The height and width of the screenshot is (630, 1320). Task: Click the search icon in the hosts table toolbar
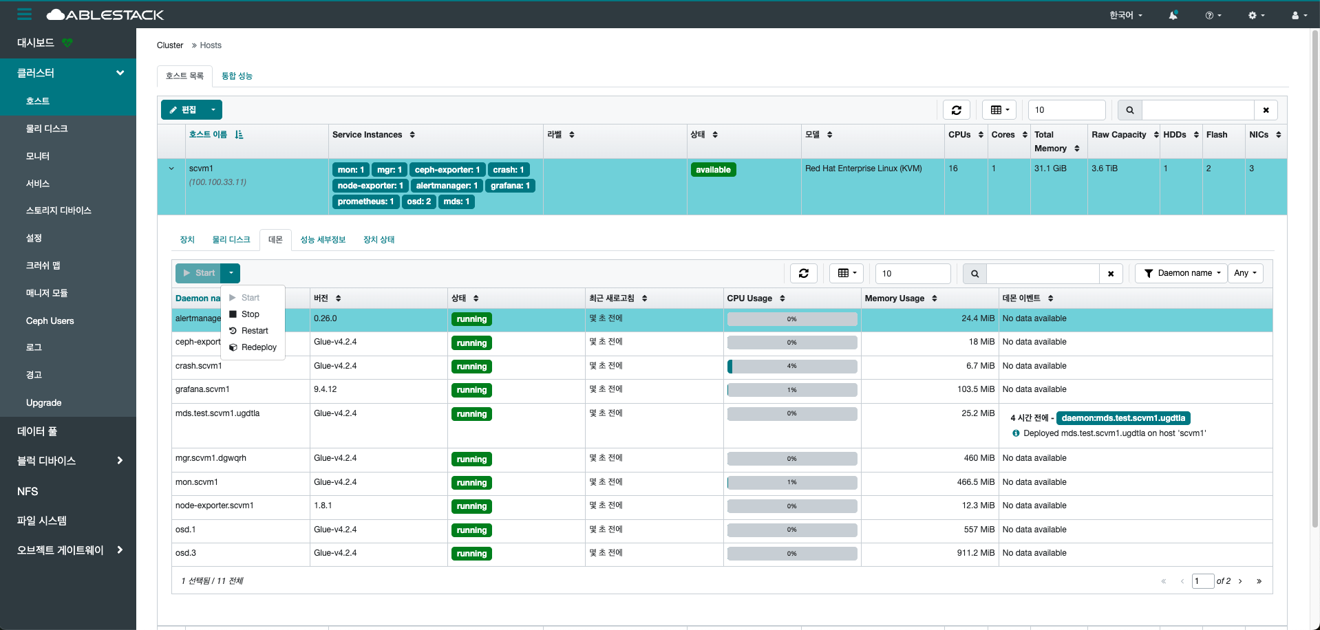pyautogui.click(x=1129, y=110)
